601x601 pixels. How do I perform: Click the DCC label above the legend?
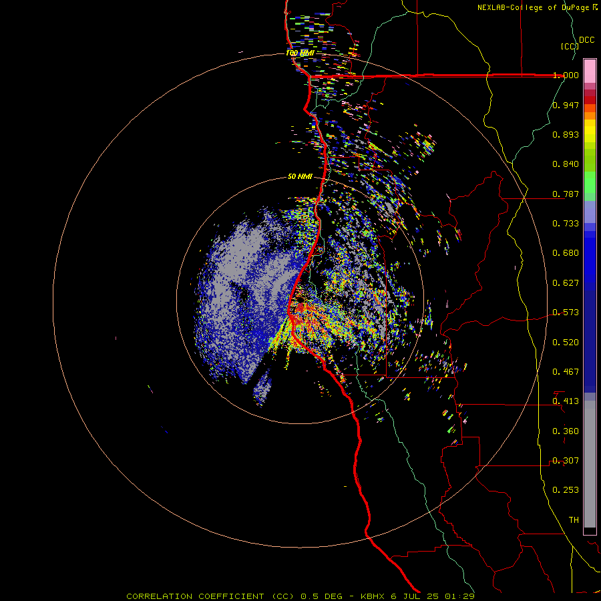tap(587, 40)
